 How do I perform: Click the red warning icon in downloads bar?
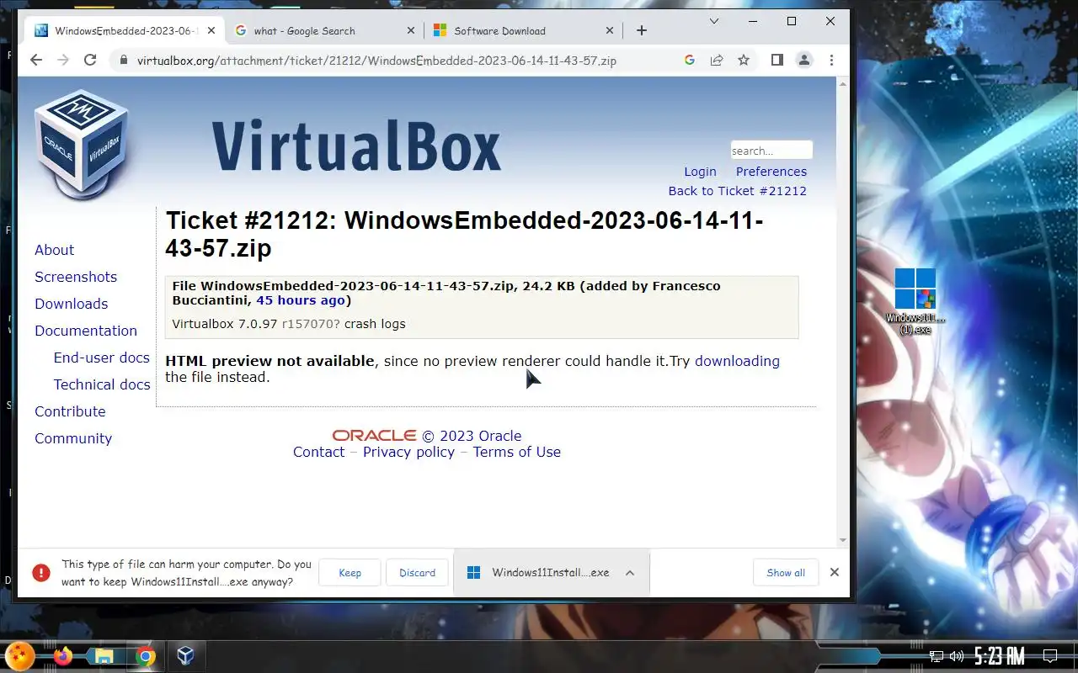tap(41, 573)
